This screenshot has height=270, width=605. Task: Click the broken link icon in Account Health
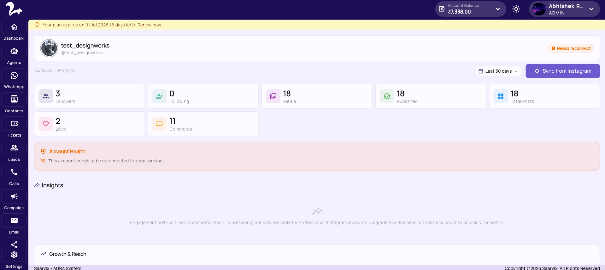click(43, 160)
